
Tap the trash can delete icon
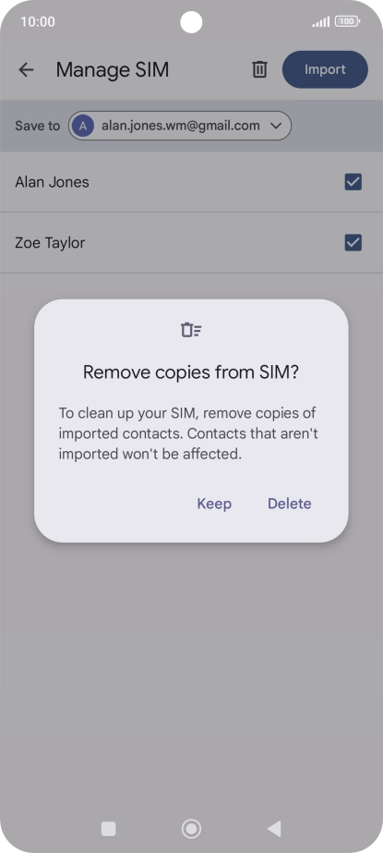click(259, 69)
